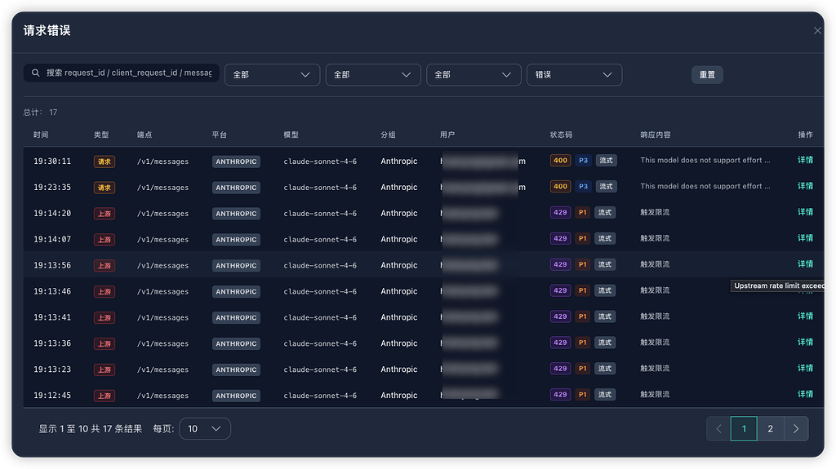Click the 400 status badge at 19:23:35

click(x=560, y=187)
